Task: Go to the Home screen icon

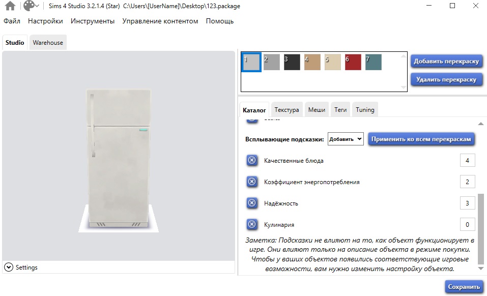Action: (10, 6)
